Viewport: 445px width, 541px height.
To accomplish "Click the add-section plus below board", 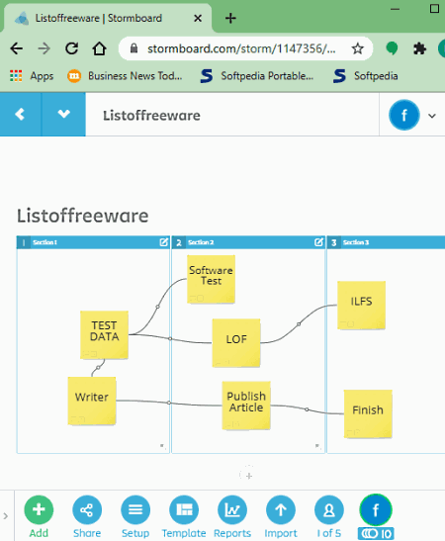I will tap(247, 476).
